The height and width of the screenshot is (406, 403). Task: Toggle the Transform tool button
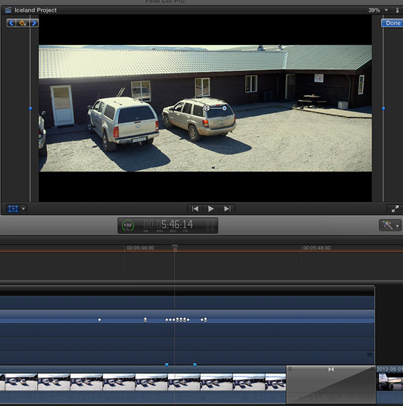coord(13,208)
